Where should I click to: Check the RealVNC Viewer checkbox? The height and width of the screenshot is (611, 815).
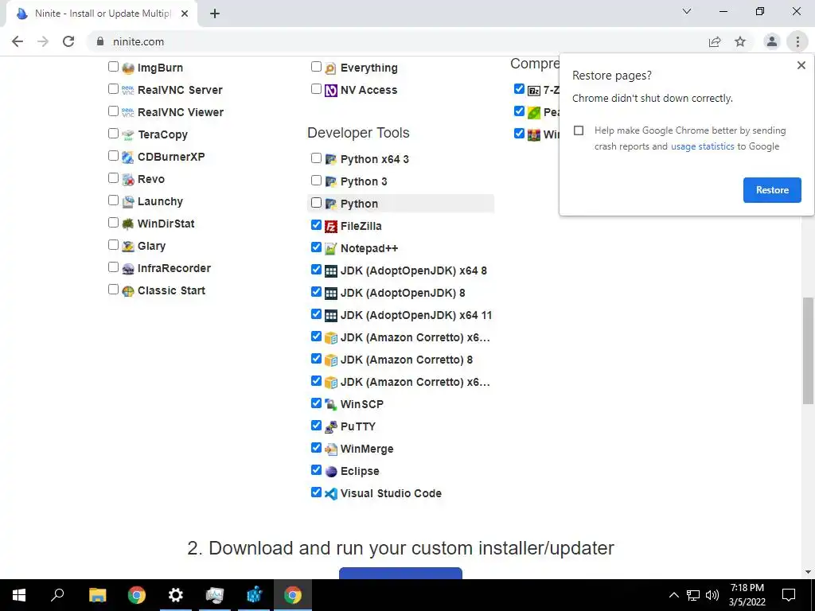tap(113, 111)
